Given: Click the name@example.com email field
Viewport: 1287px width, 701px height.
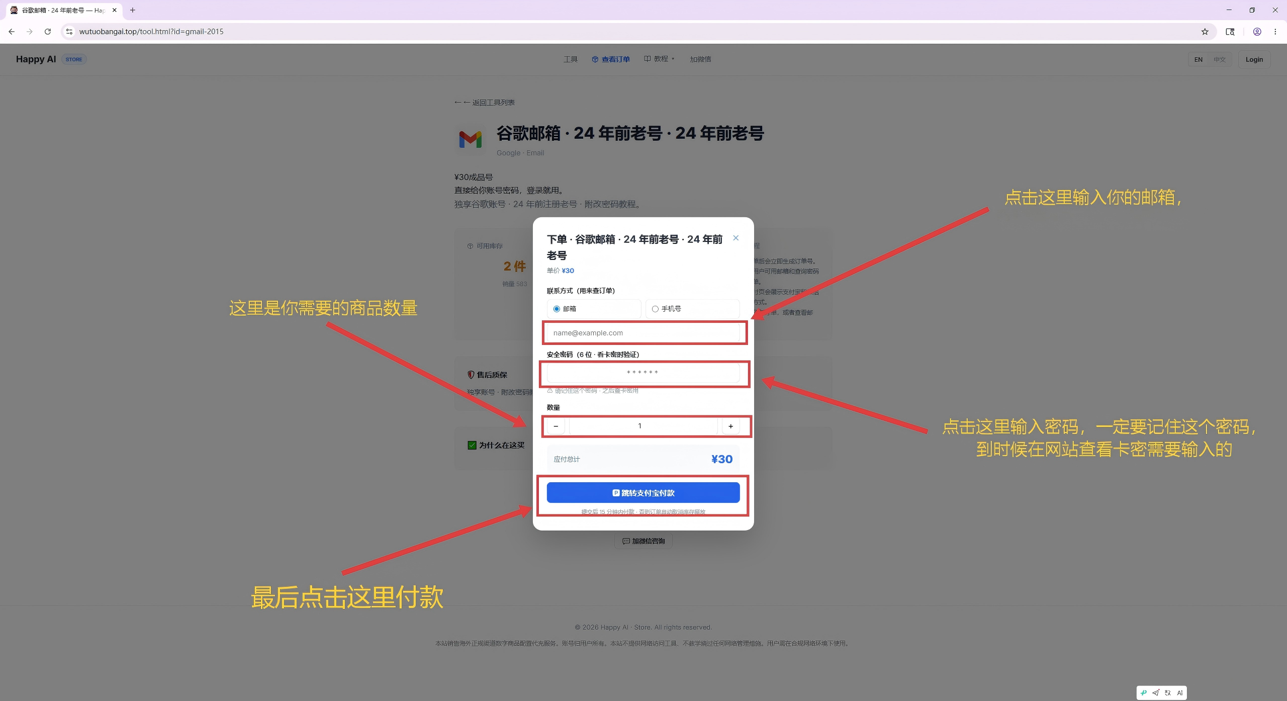Looking at the screenshot, I should tap(643, 333).
